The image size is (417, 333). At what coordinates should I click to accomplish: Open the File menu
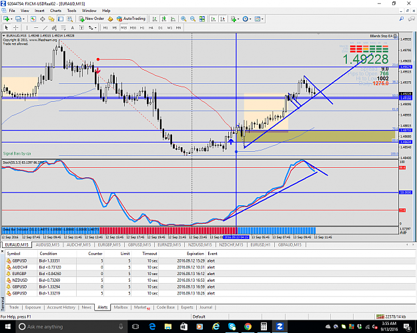pyautogui.click(x=12, y=11)
